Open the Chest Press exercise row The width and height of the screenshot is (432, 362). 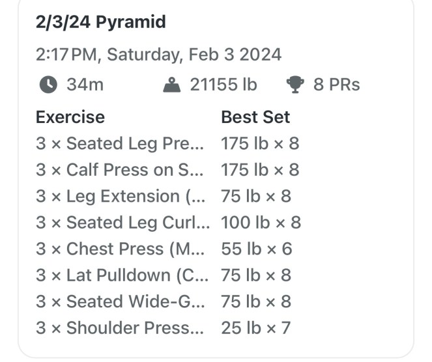[x=120, y=249]
